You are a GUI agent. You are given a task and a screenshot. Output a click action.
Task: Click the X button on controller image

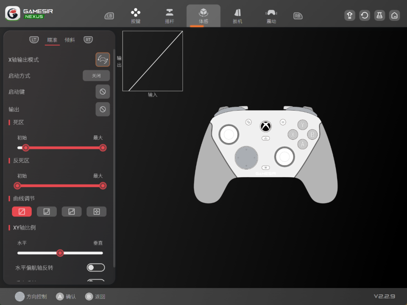click(293, 135)
